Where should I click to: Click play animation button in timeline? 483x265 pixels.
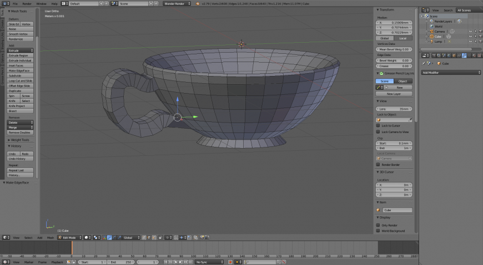[x=180, y=262]
